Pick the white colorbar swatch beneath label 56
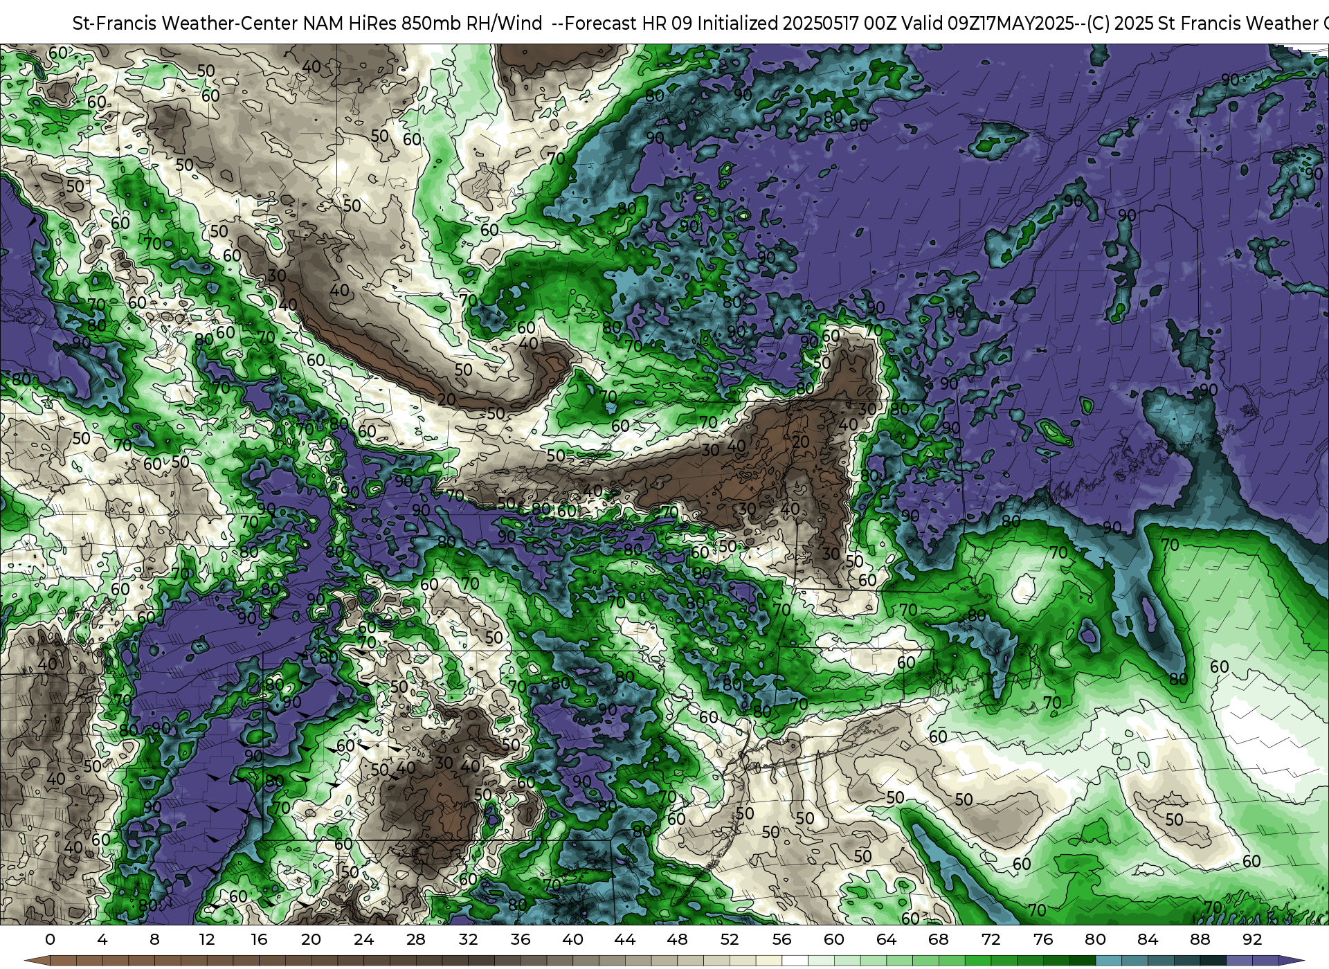 (795, 961)
